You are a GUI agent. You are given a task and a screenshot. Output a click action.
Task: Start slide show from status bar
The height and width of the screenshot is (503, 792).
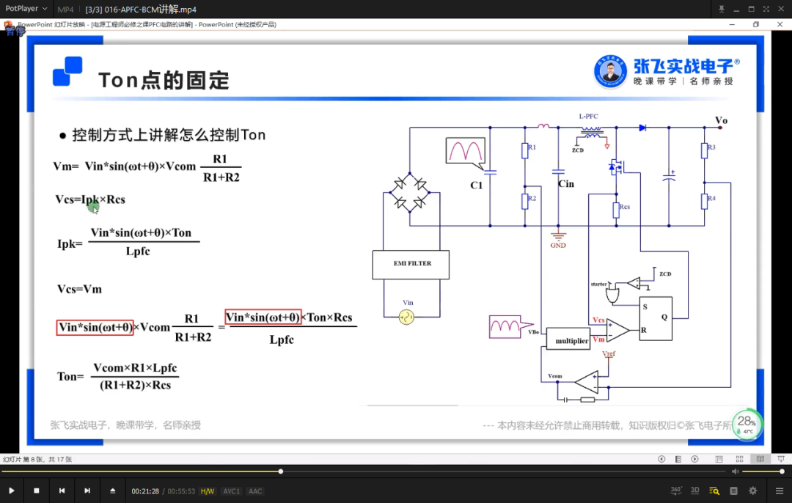[x=781, y=459]
